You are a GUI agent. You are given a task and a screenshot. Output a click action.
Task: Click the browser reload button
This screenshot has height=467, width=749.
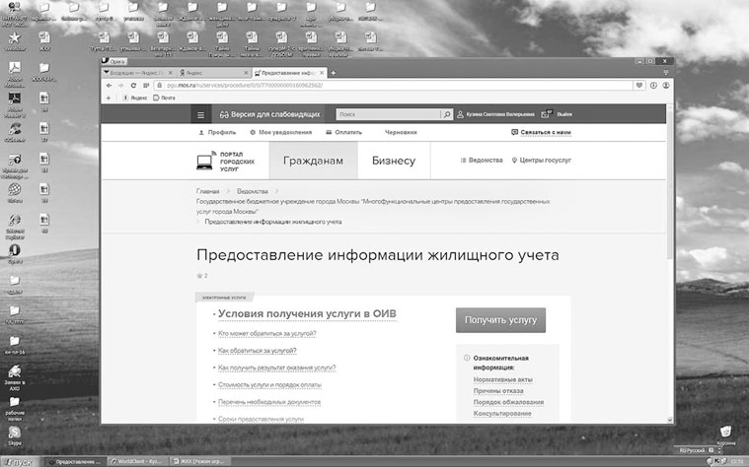point(132,86)
